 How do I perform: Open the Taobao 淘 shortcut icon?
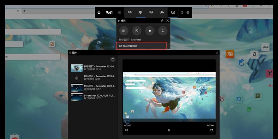tap(230, 54)
